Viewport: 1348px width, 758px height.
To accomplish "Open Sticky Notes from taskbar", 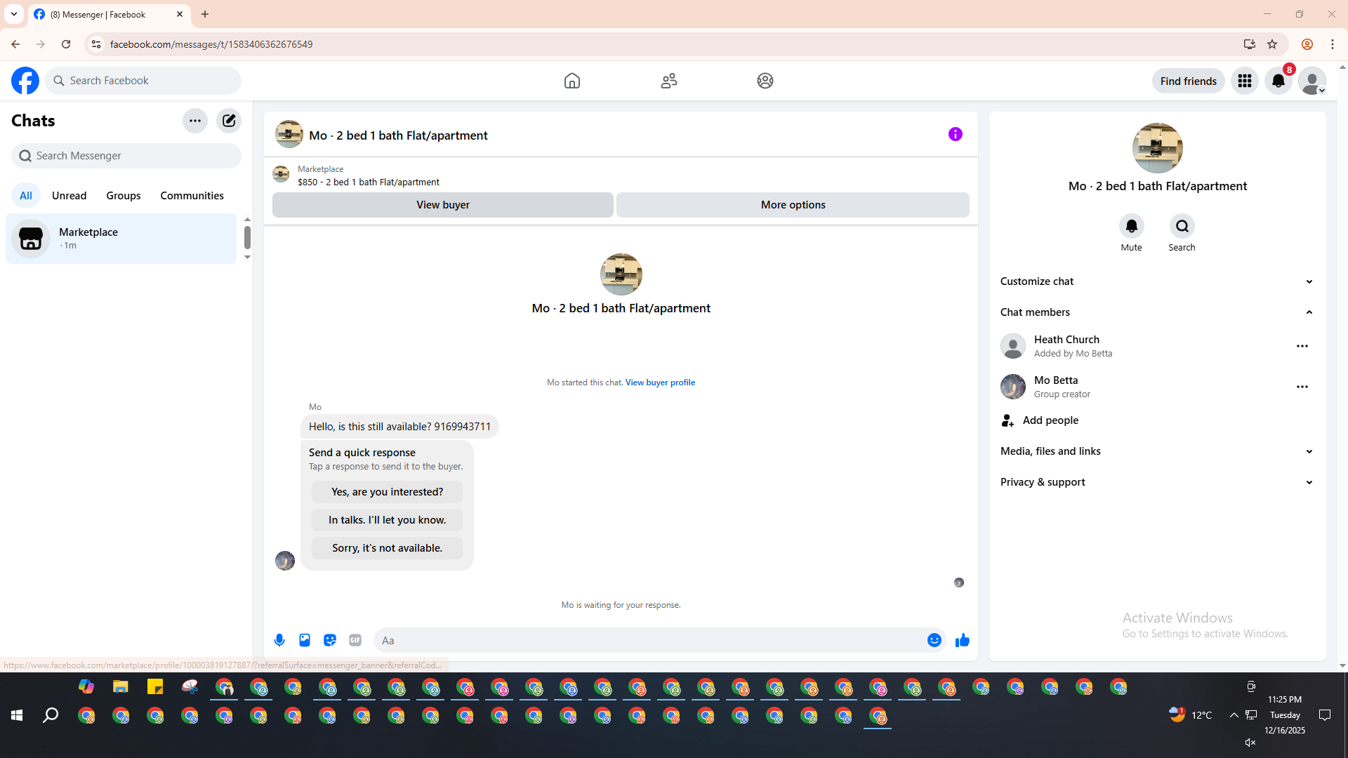I will [155, 686].
